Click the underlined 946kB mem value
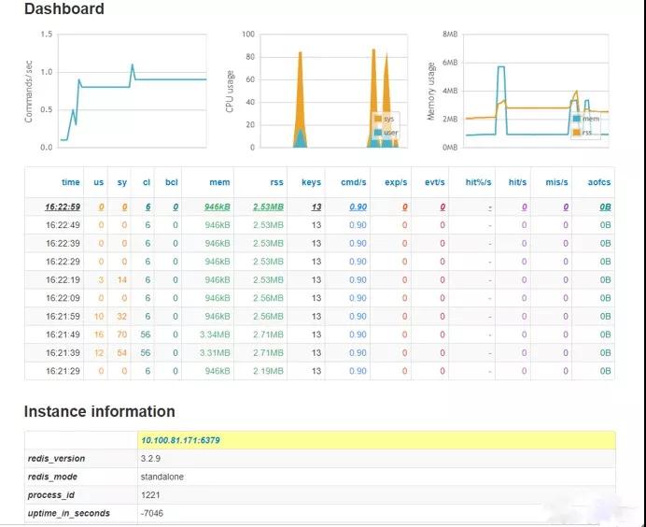 click(217, 207)
